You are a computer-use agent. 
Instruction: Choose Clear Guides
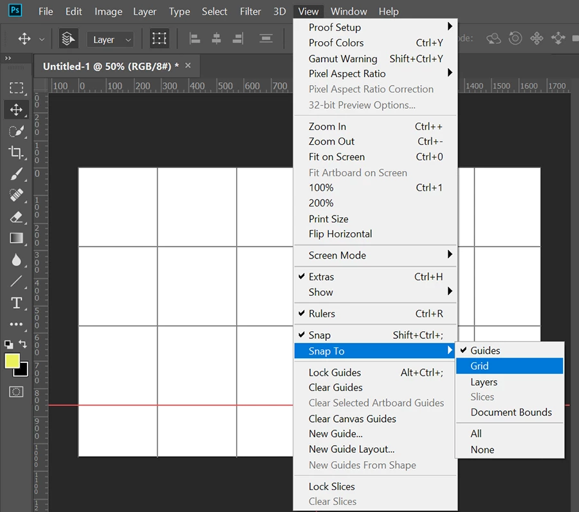click(375, 388)
